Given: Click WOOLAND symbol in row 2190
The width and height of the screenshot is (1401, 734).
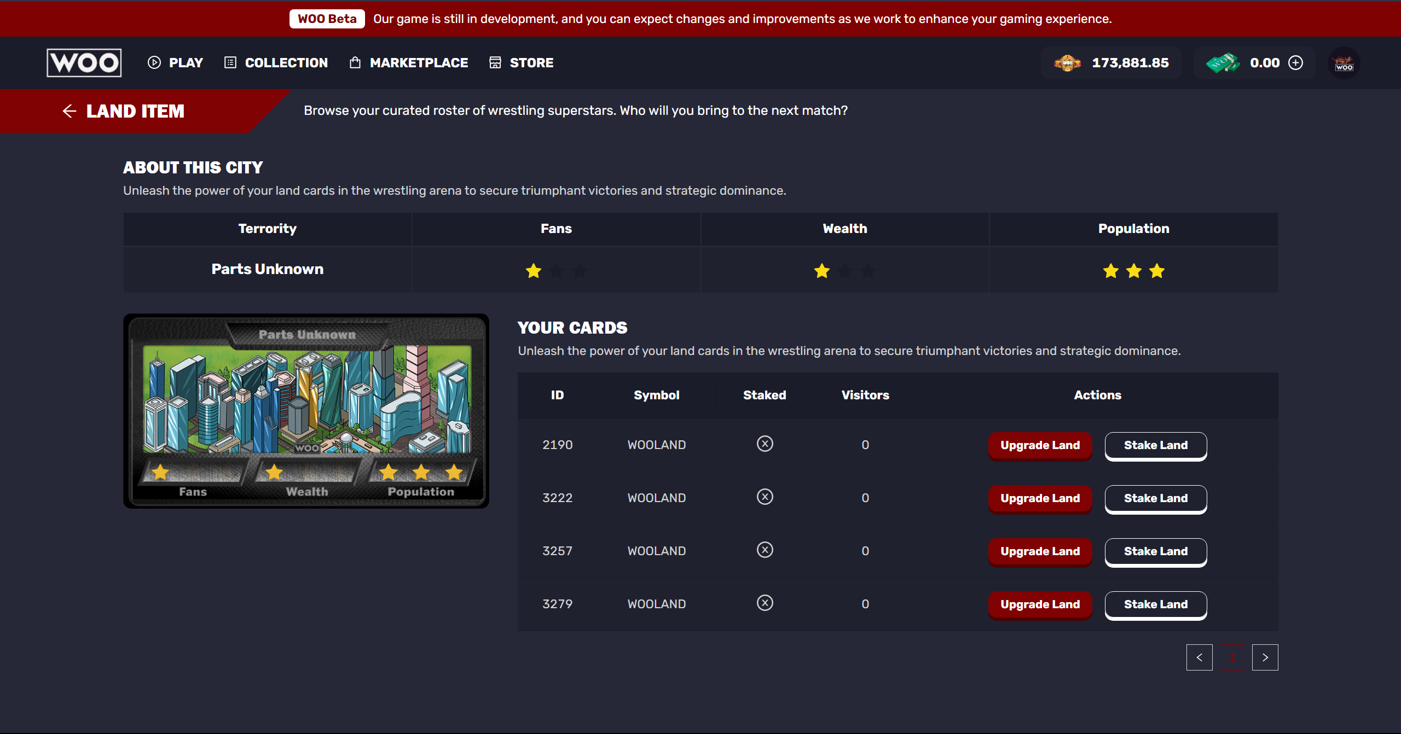Looking at the screenshot, I should (657, 445).
